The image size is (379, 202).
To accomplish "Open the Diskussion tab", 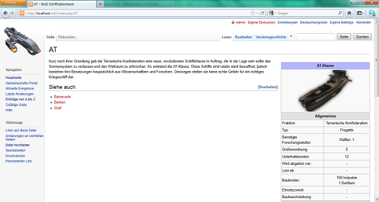I will [x=67, y=37].
